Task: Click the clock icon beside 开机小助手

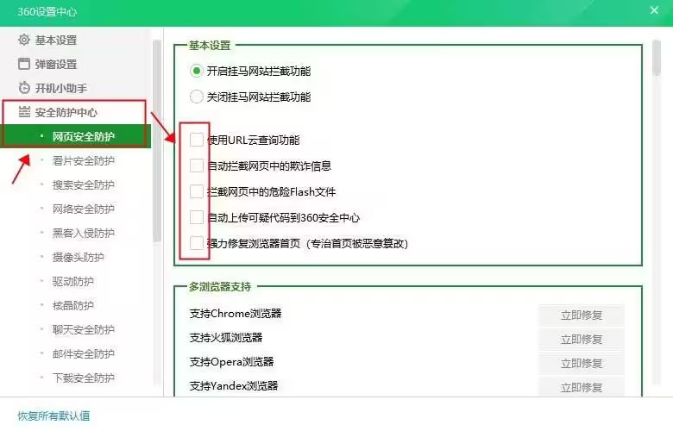Action: point(24,88)
